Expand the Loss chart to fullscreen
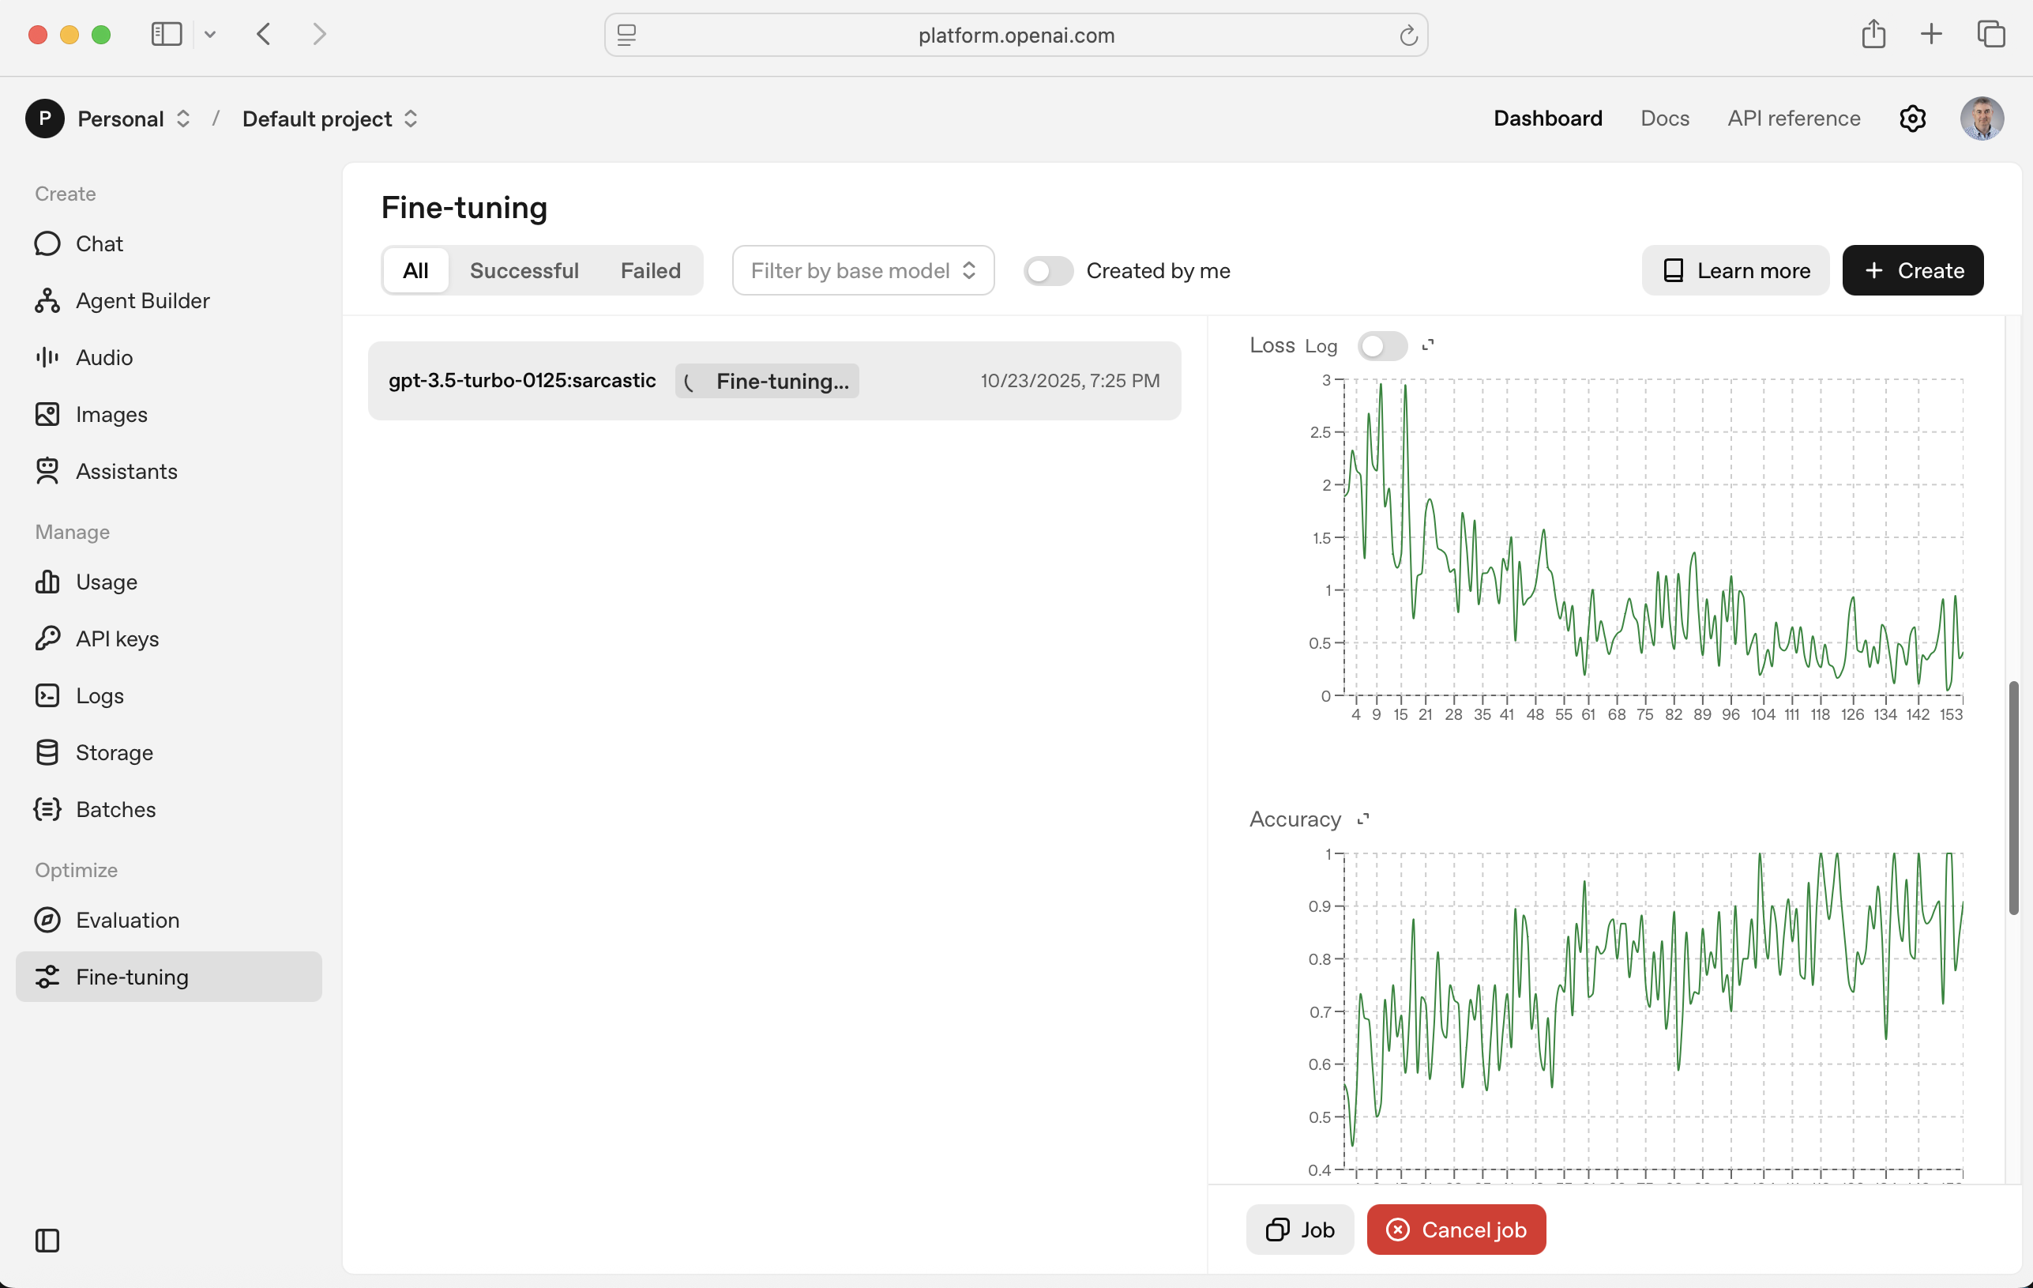2033x1288 pixels. [1428, 345]
